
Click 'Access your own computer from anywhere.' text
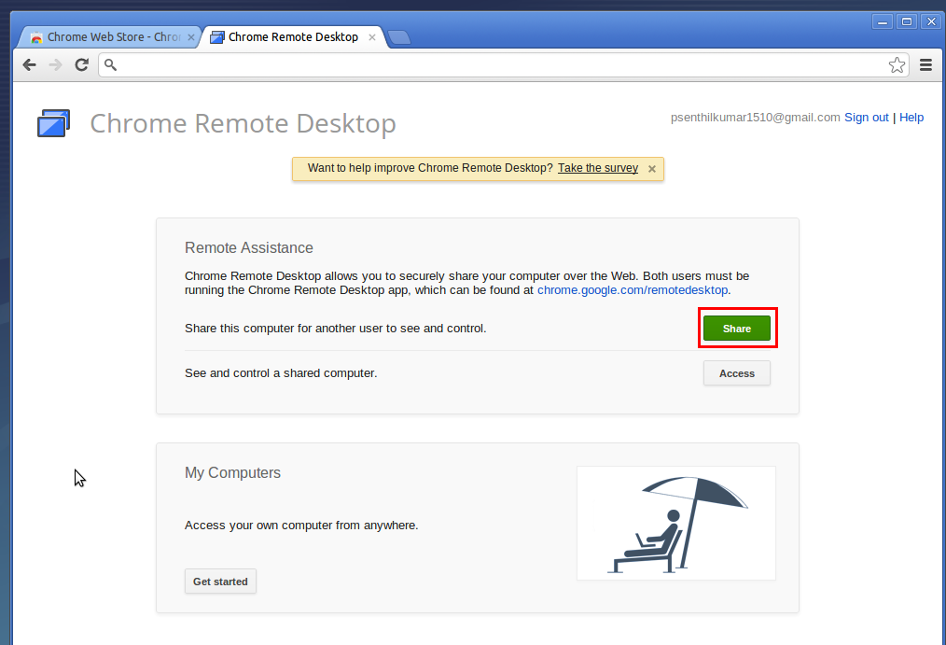pyautogui.click(x=301, y=526)
